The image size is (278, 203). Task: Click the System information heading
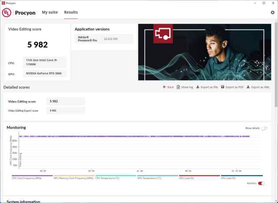tap(23, 201)
